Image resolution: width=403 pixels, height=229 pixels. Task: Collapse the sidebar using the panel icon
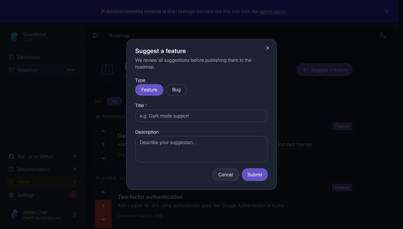click(x=95, y=35)
